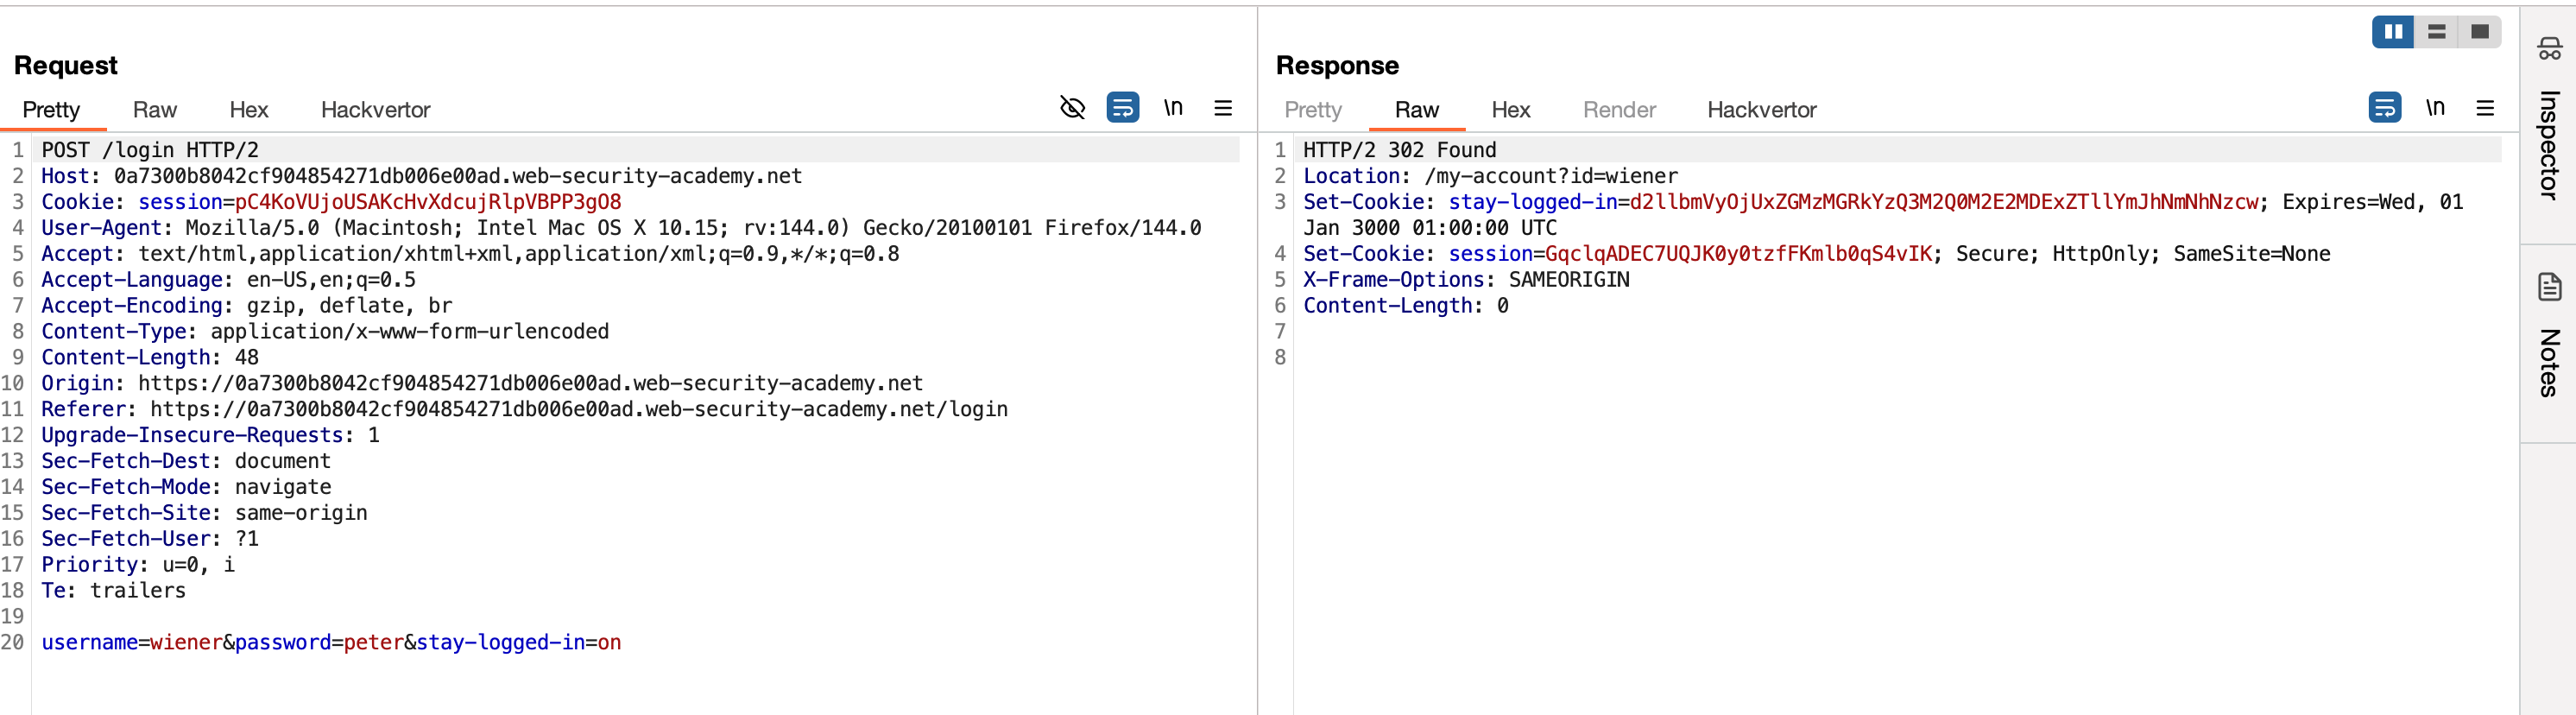Open the Notes side panel
Image resolution: width=2576 pixels, height=715 pixels.
(2548, 340)
